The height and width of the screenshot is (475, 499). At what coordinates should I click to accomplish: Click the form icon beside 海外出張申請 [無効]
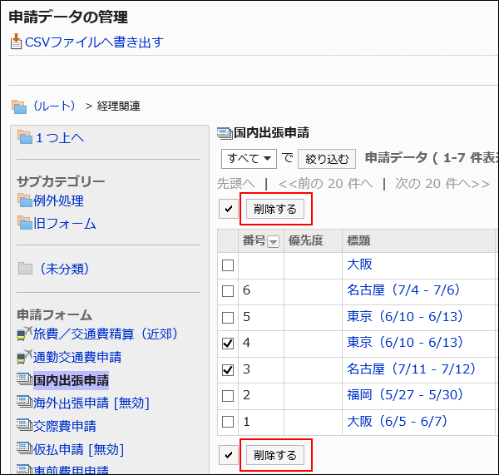[24, 402]
